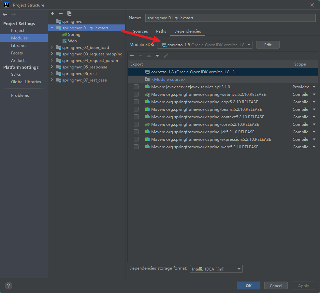Move dependency up arrow icon

click(149, 56)
